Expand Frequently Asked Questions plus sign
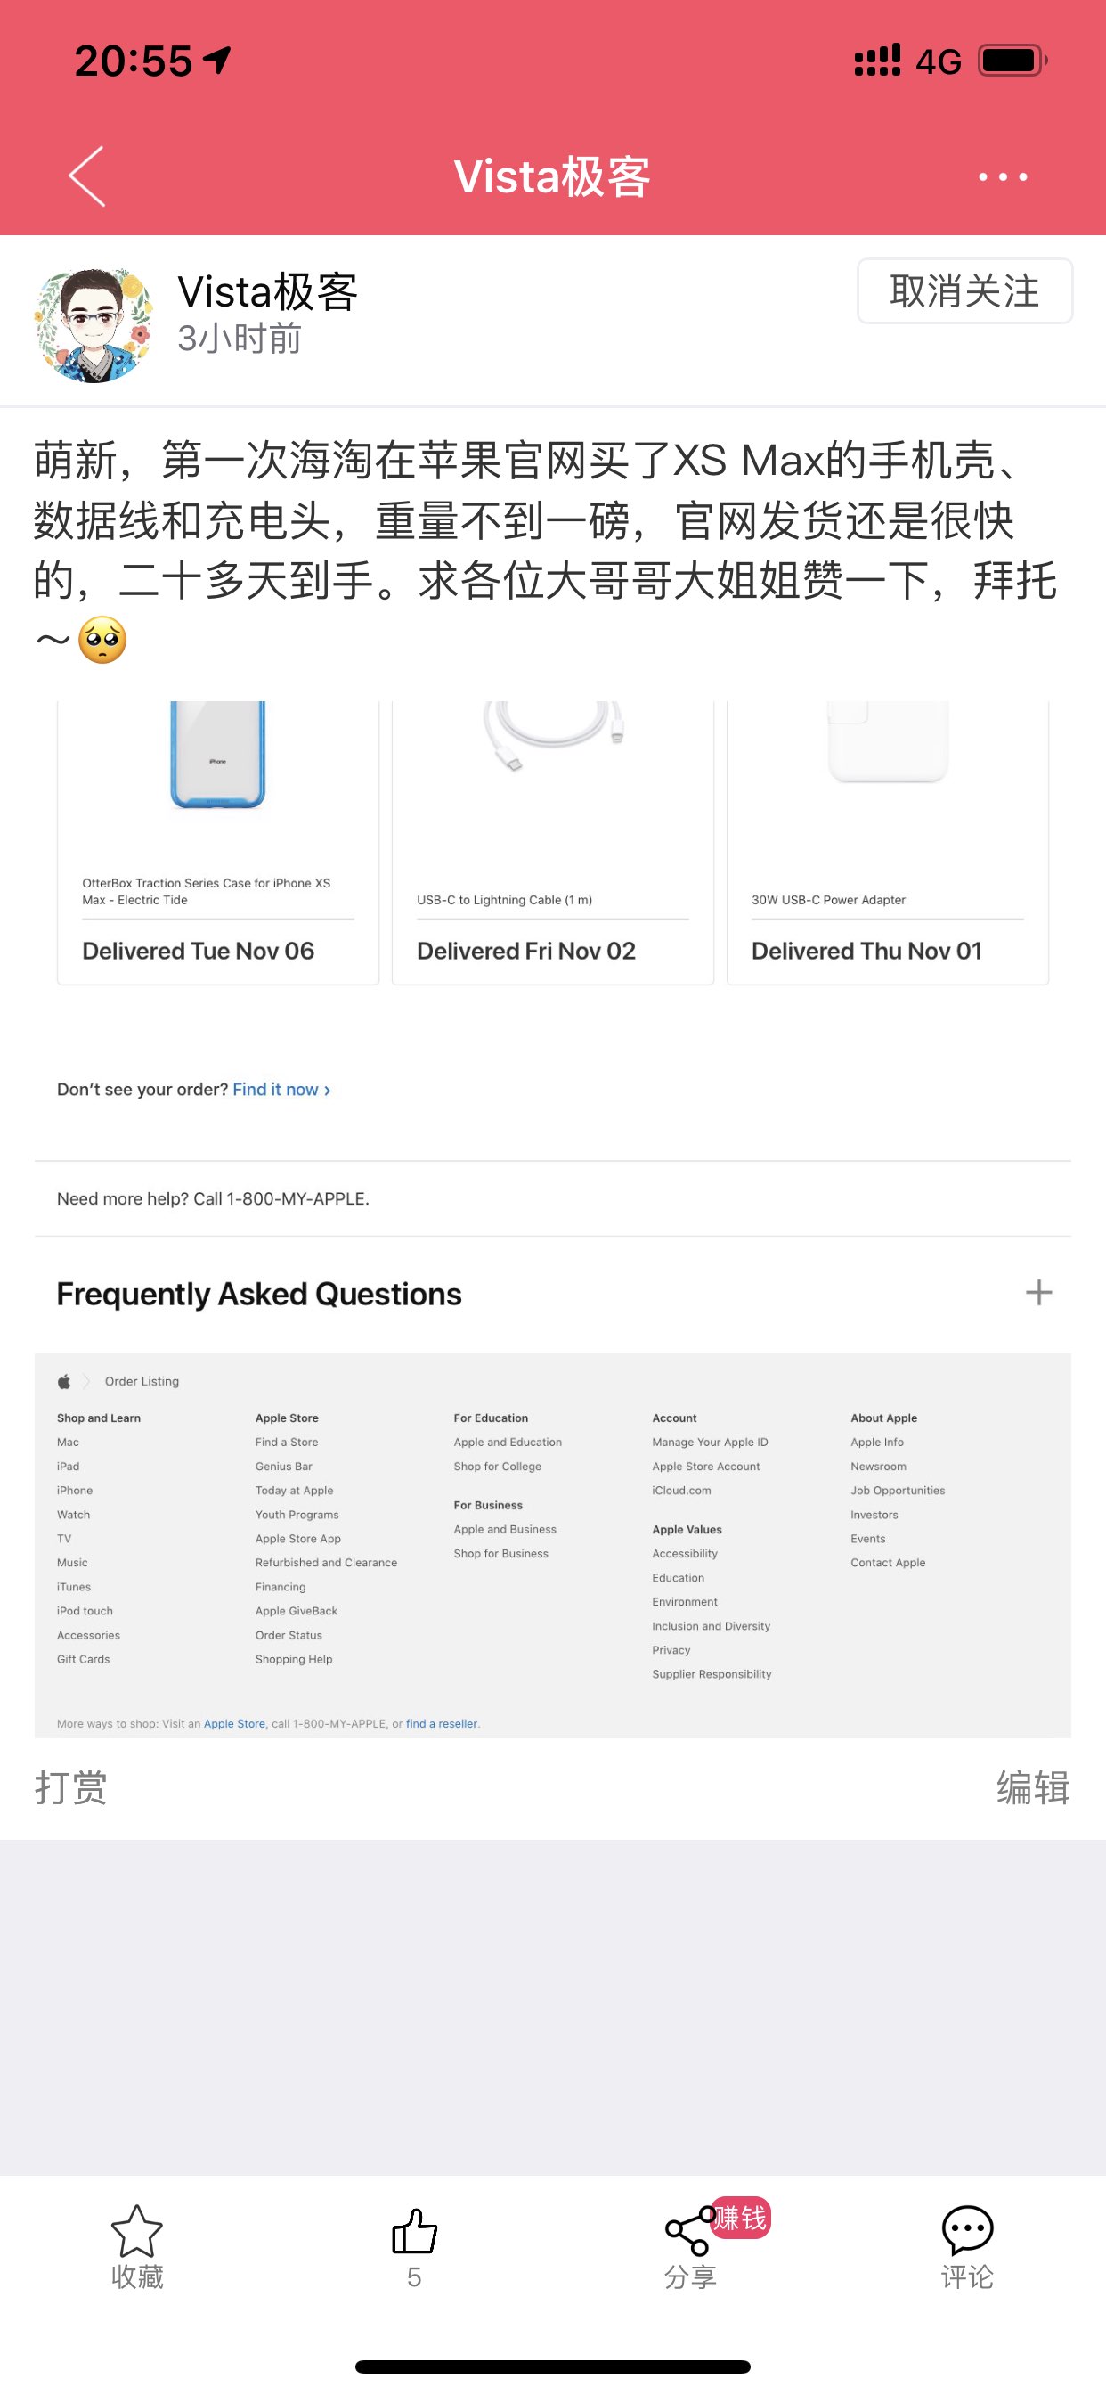Image resolution: width=1106 pixels, height=2395 pixels. [1038, 1292]
